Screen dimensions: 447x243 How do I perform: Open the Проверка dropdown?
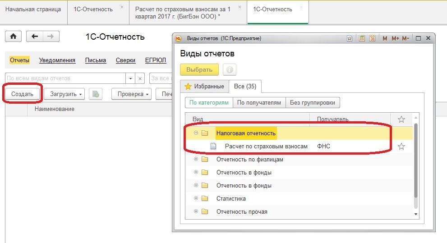pyautogui.click(x=131, y=94)
